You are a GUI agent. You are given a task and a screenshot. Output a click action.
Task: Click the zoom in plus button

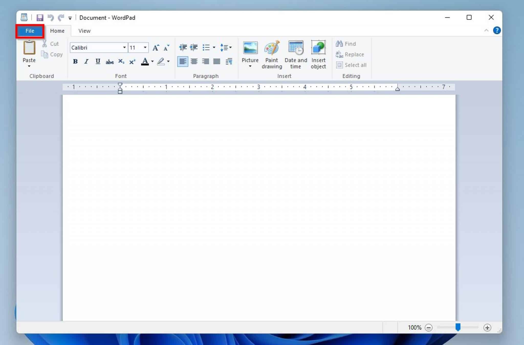coord(487,328)
